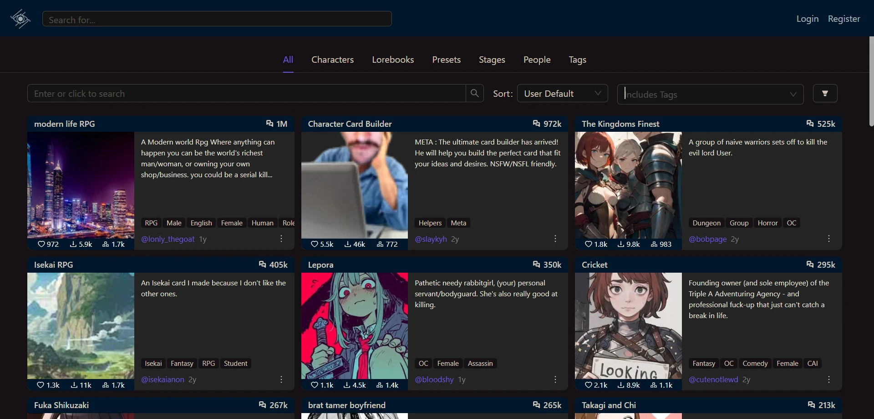
Task: Open the Presets tab
Action: point(446,60)
